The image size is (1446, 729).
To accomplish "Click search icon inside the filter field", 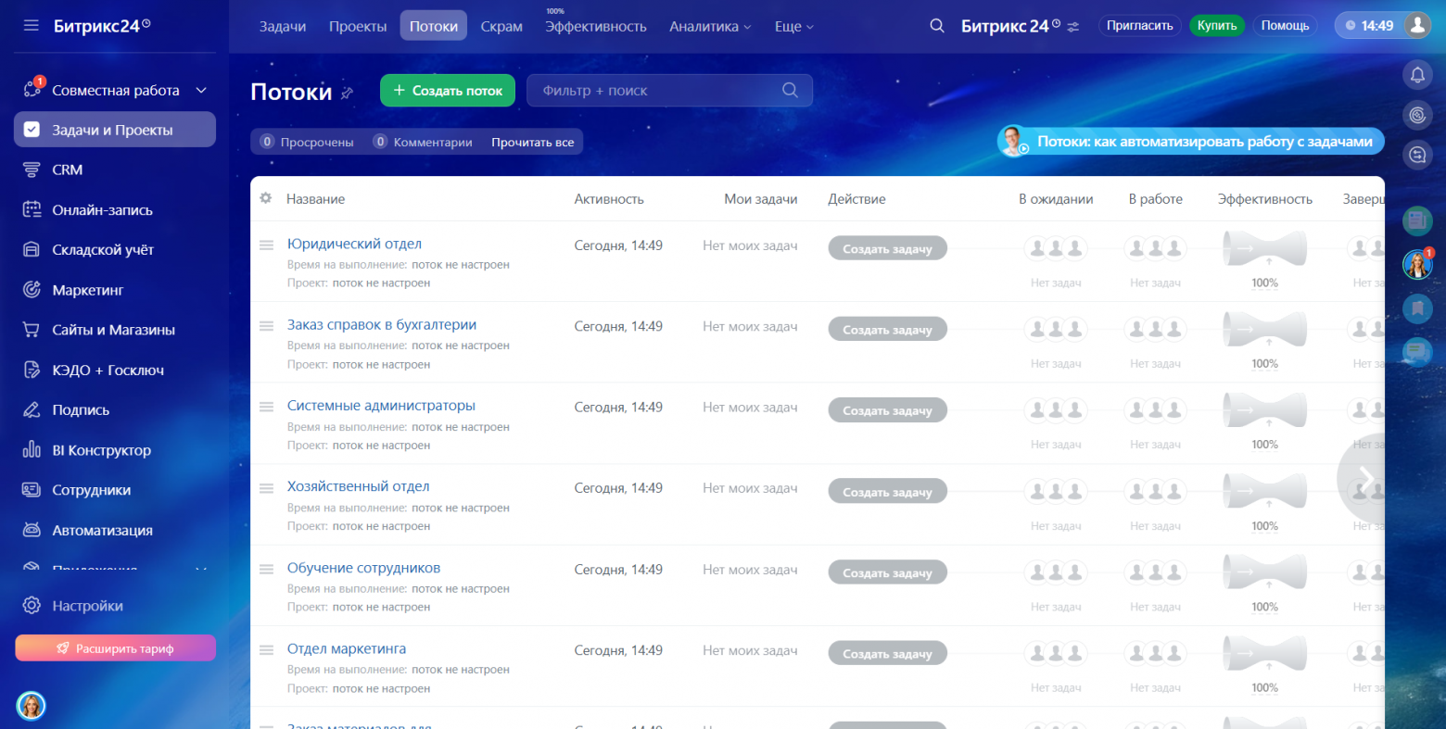I will (x=790, y=90).
